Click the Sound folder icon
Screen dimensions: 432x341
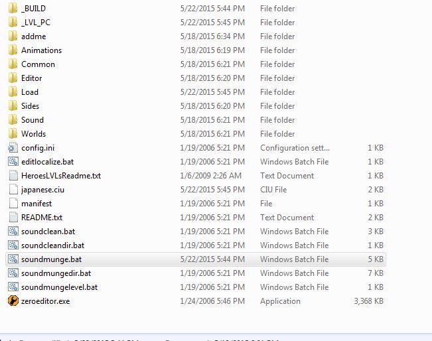(13, 120)
